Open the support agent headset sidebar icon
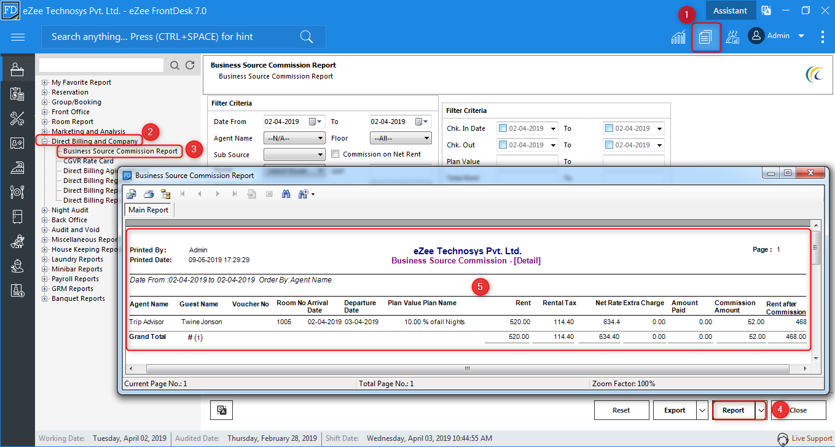The height and width of the screenshot is (447, 835). [17, 266]
